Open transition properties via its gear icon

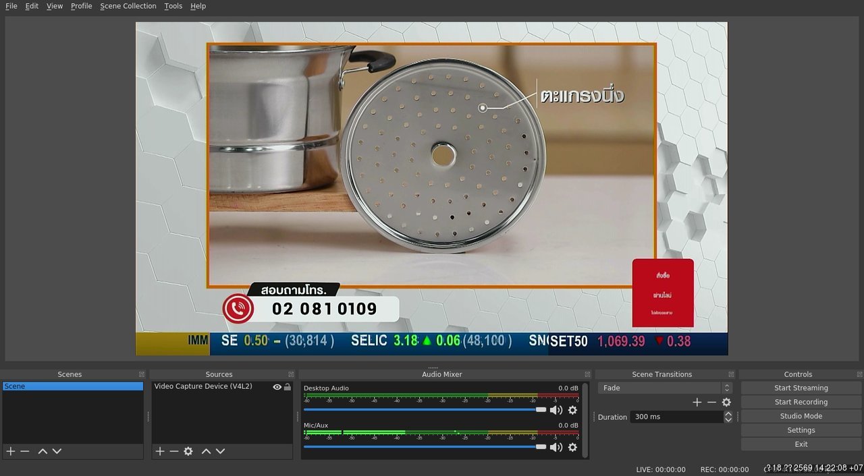[x=726, y=402]
